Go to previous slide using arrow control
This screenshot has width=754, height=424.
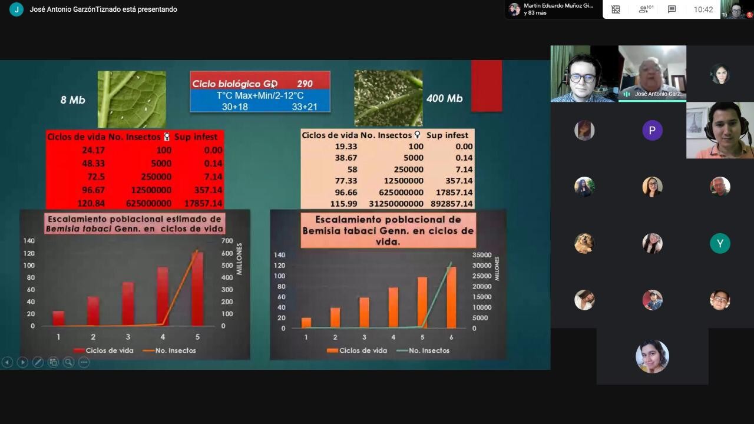click(7, 362)
